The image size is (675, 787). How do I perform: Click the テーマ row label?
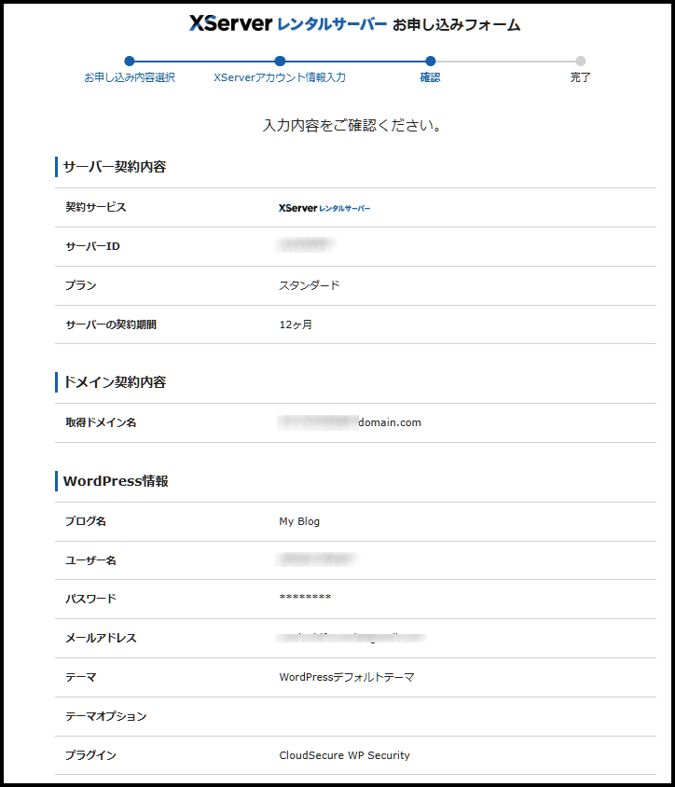click(x=80, y=677)
